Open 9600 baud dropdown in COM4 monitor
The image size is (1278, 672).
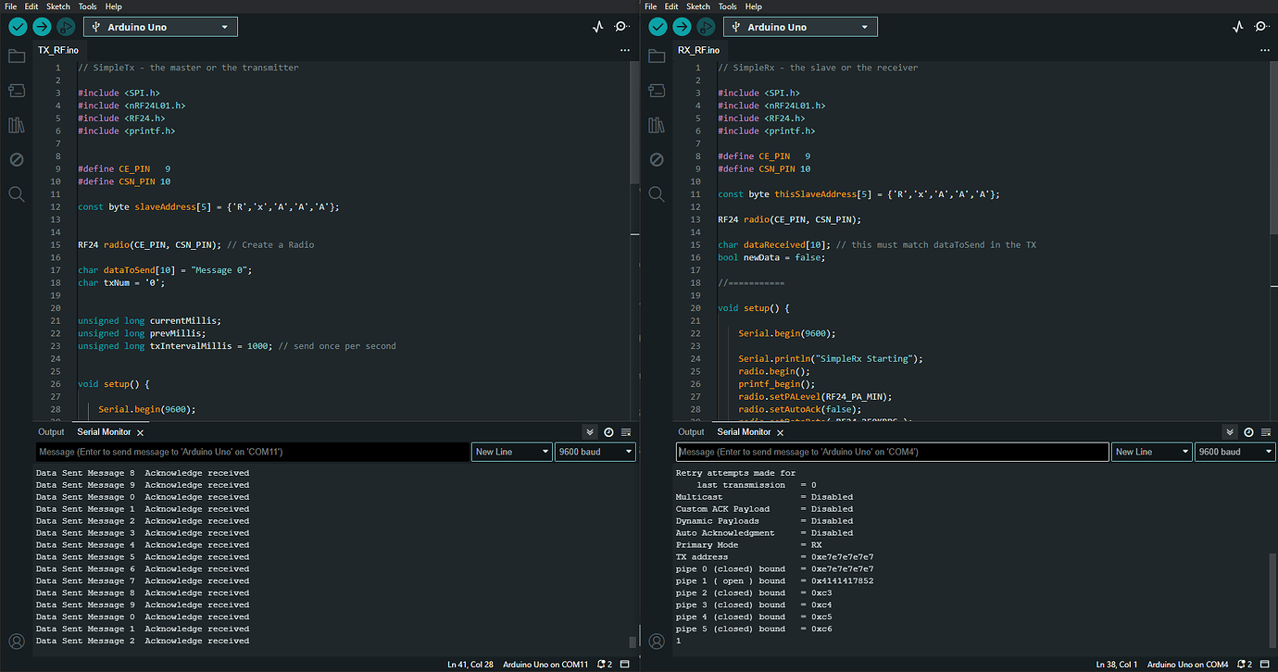click(1234, 452)
